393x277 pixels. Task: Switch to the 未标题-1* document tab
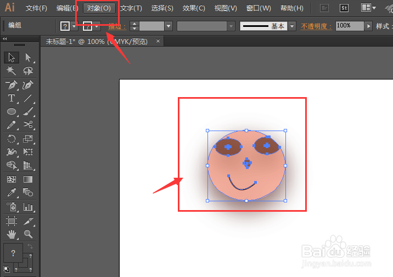(x=97, y=41)
